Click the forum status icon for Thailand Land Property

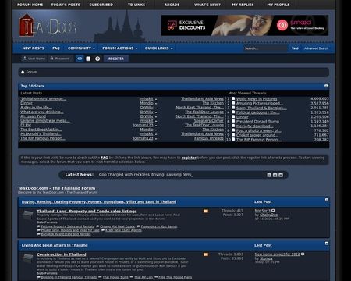coord(27,215)
